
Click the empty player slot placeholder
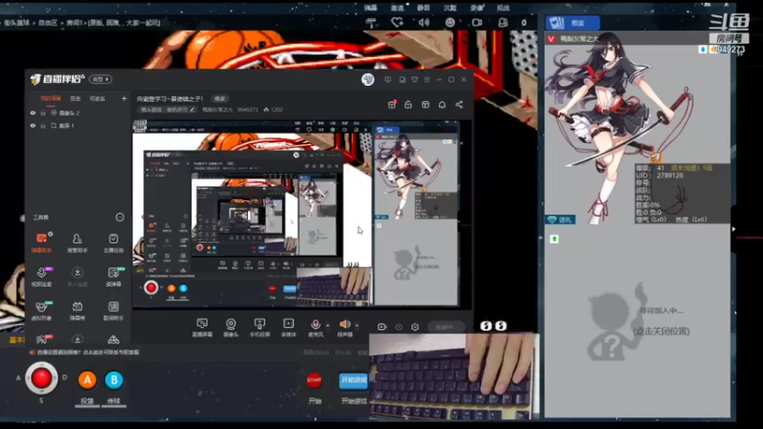click(x=637, y=321)
